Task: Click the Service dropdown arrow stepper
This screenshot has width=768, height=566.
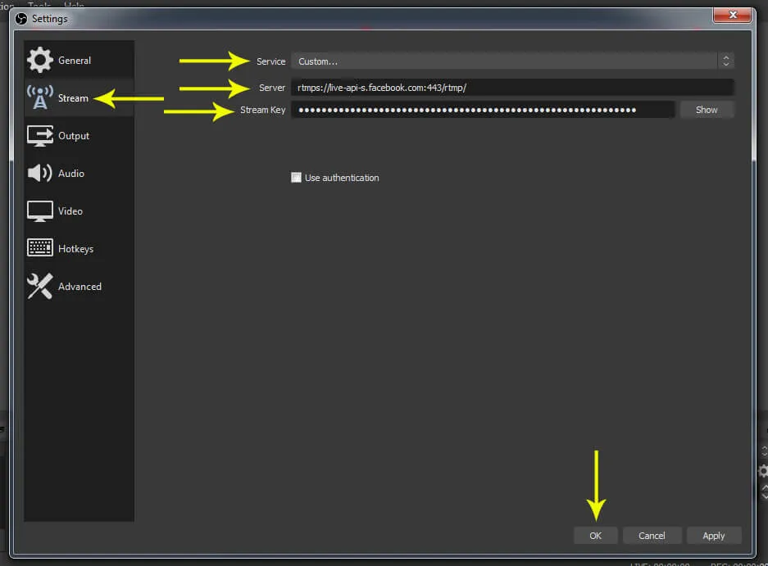Action: (725, 61)
